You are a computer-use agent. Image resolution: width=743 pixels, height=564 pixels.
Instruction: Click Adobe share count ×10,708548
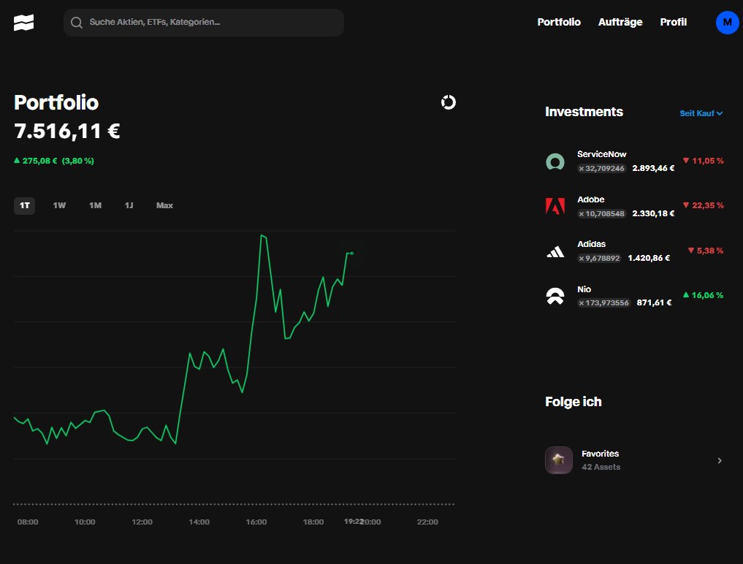tap(602, 214)
